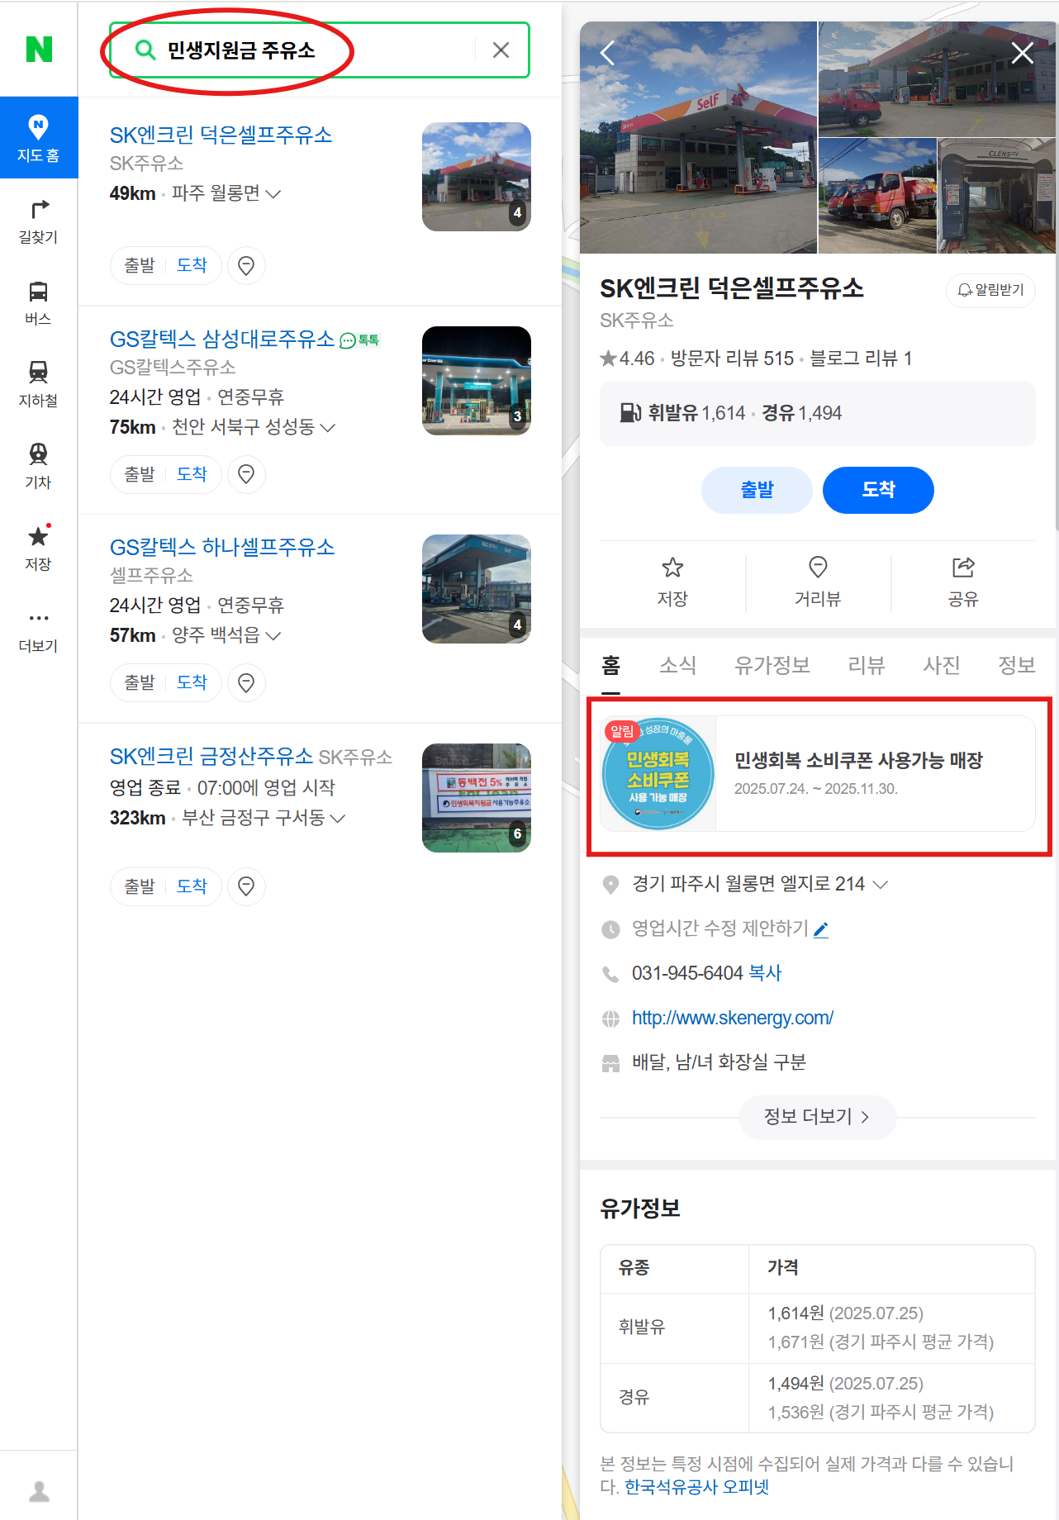Close the place detail panel
The image size is (1059, 1520).
pyautogui.click(x=1023, y=54)
